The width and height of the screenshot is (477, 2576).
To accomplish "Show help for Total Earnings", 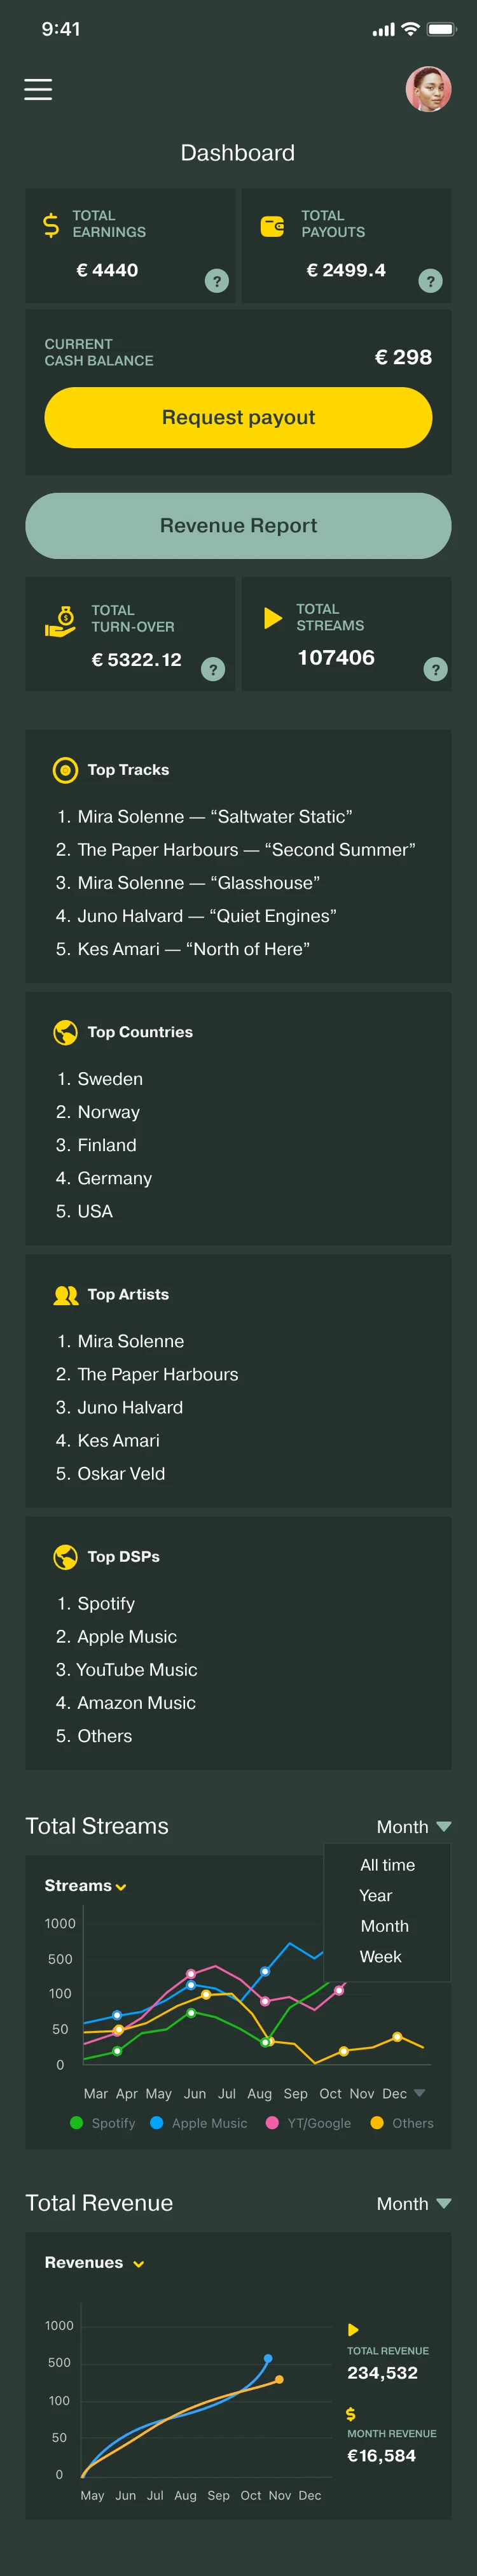I will point(216,281).
